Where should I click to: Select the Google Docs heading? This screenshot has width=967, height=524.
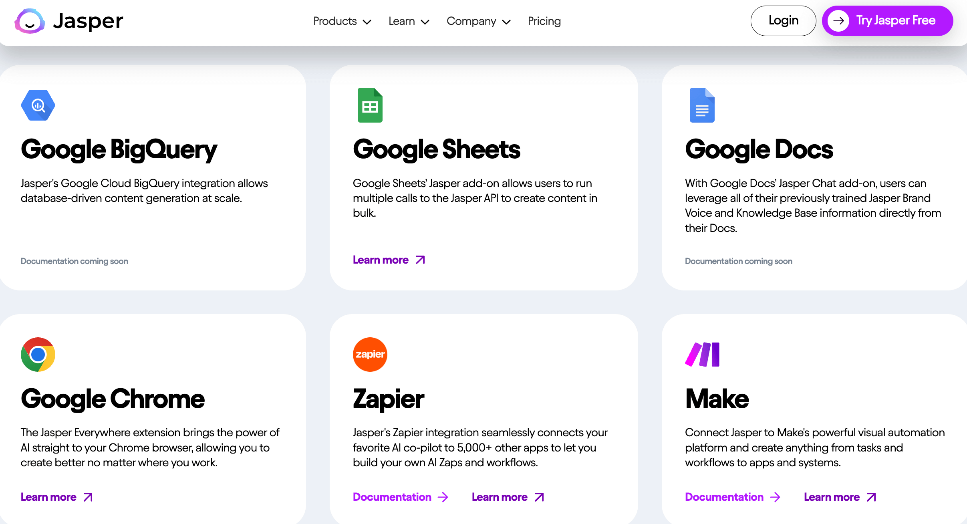(759, 150)
